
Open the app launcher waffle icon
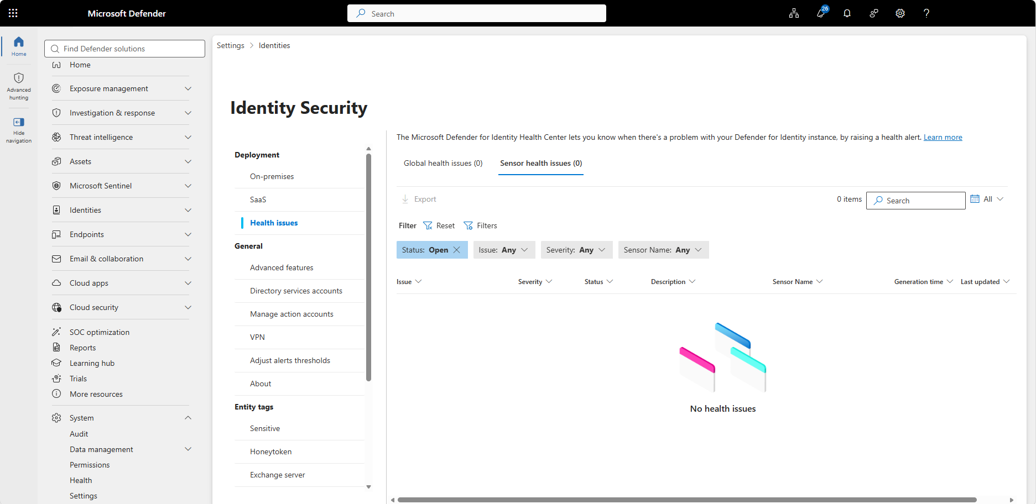[13, 13]
